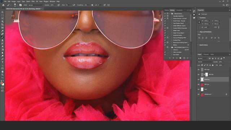Lock transparent pixels icon
Screen dimensions: 231x130
202,65
